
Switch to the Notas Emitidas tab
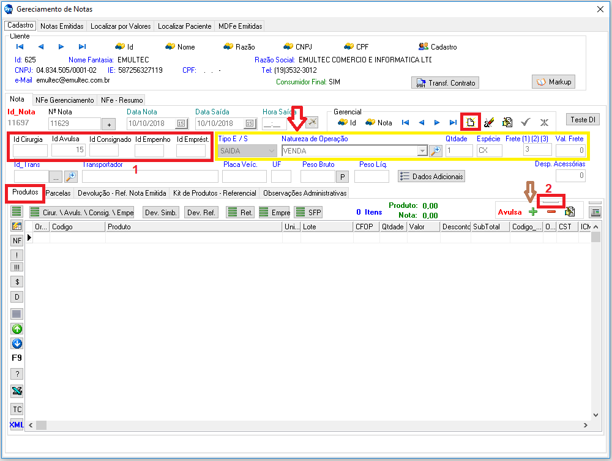(62, 26)
